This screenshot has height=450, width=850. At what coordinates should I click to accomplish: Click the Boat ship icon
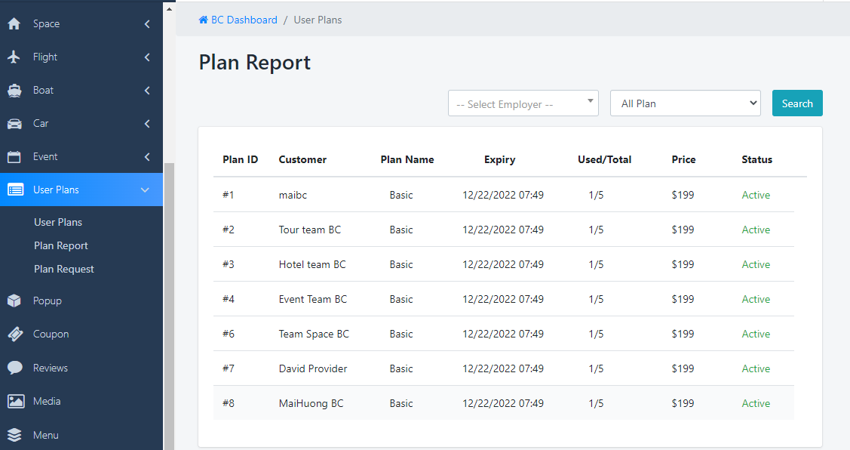pos(14,91)
